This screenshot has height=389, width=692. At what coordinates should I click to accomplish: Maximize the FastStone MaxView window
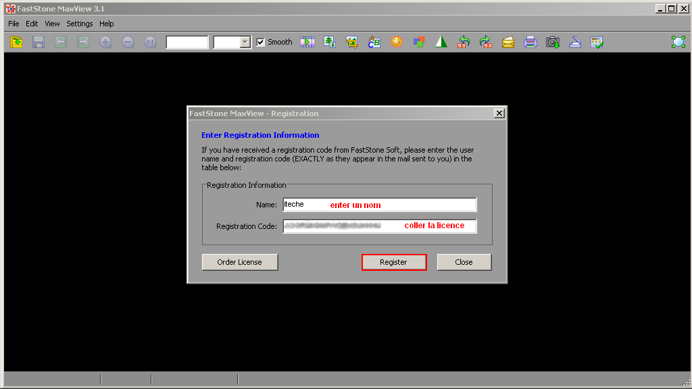click(x=671, y=8)
